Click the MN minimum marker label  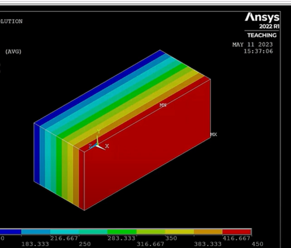coord(163,105)
